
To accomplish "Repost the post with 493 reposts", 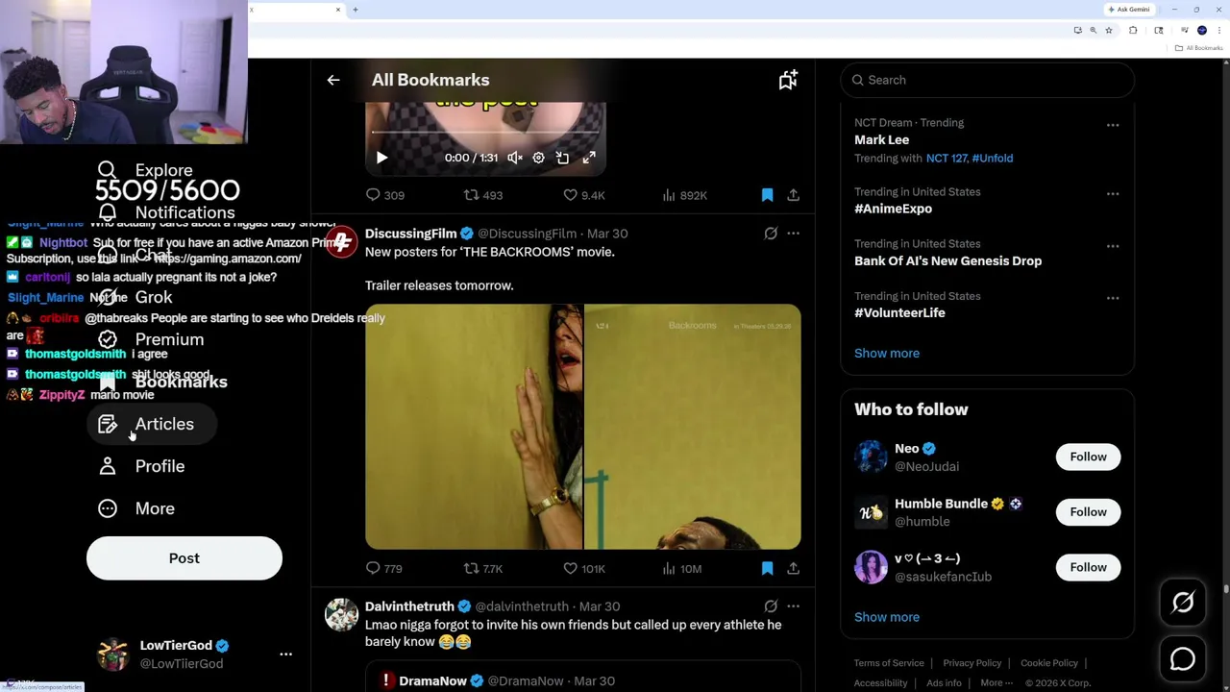I will 483,195.
